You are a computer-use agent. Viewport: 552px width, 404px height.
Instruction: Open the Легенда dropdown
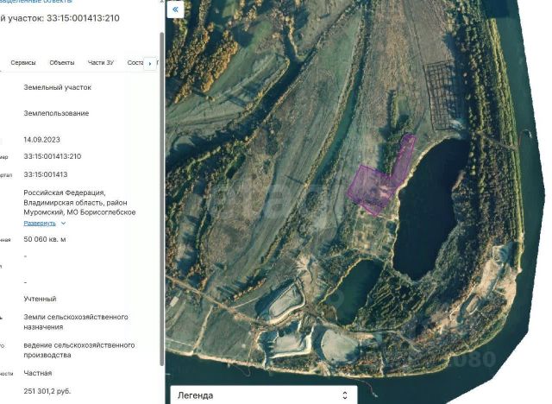click(264, 395)
